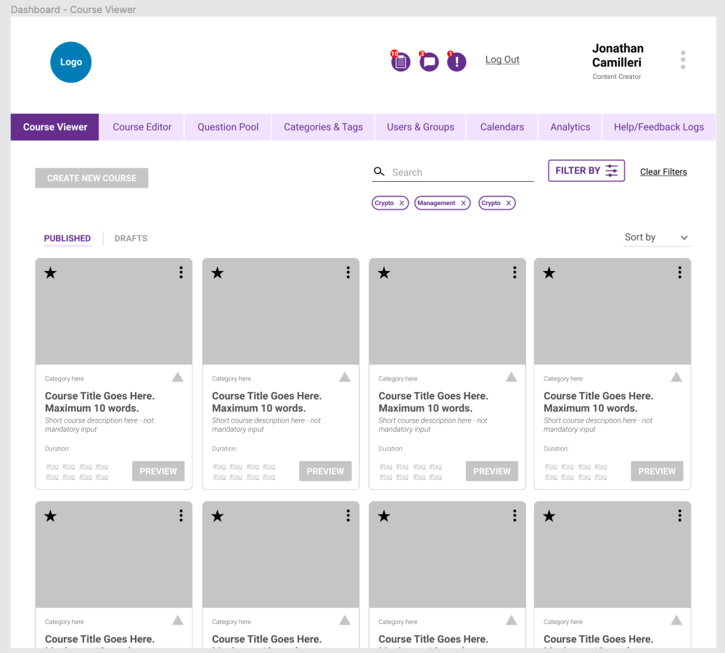Click the third bottom-row card's grey thumbnail image
Viewport: 725px width, 653px height.
click(x=447, y=554)
